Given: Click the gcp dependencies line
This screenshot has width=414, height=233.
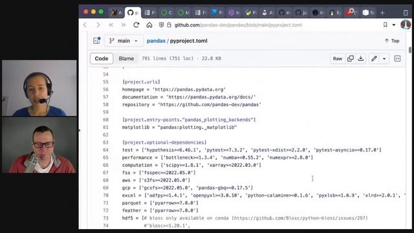Looking at the screenshot, I should coord(188,188).
